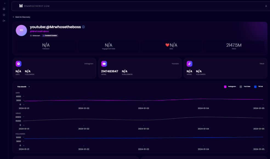Select the 2147483647 YouTube views value
This screenshot has width=270, height=159.
(110, 71)
